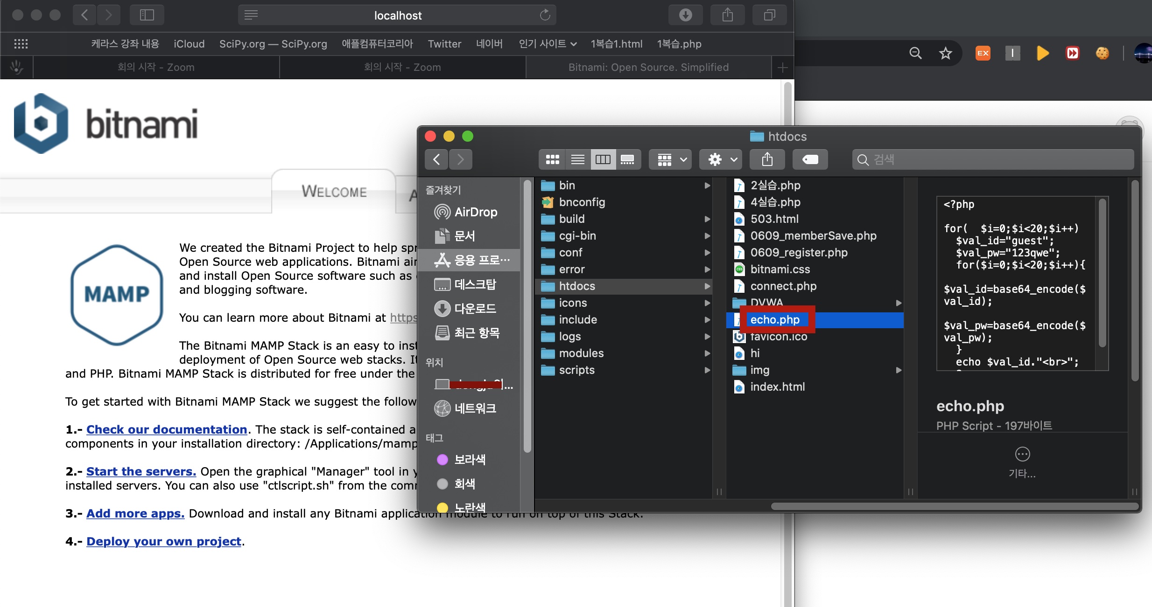Select the bitnami.css file

[815, 269]
